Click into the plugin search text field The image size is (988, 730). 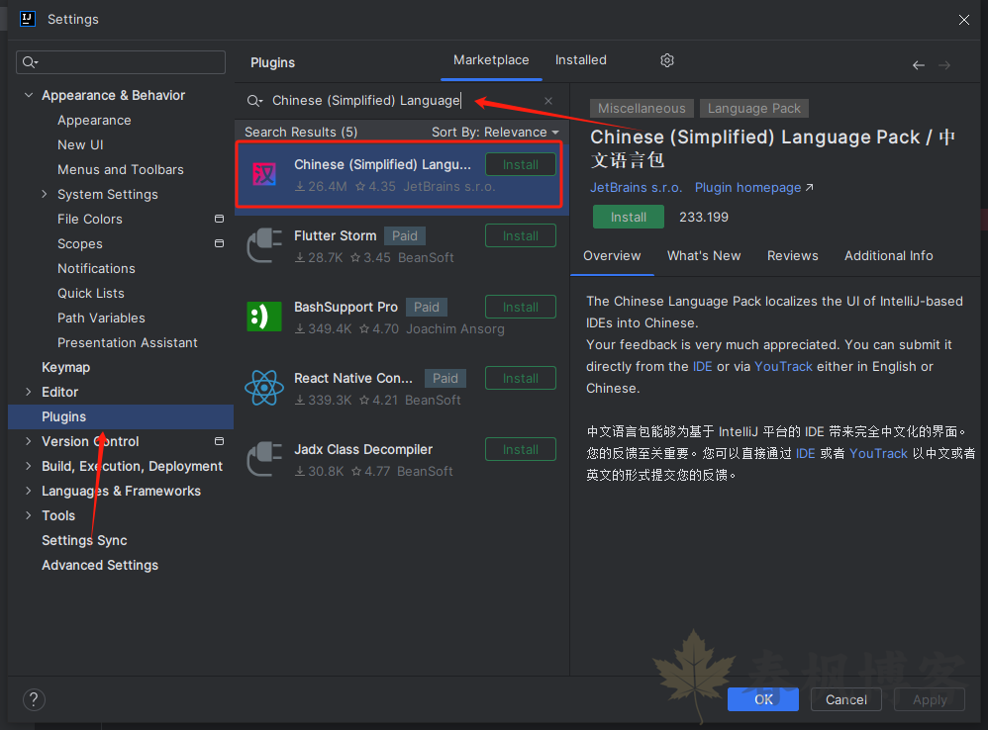pyautogui.click(x=403, y=101)
